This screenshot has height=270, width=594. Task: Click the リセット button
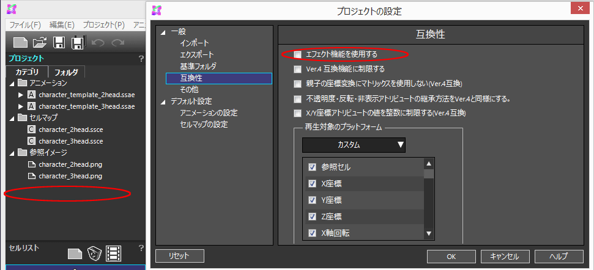pyautogui.click(x=180, y=256)
